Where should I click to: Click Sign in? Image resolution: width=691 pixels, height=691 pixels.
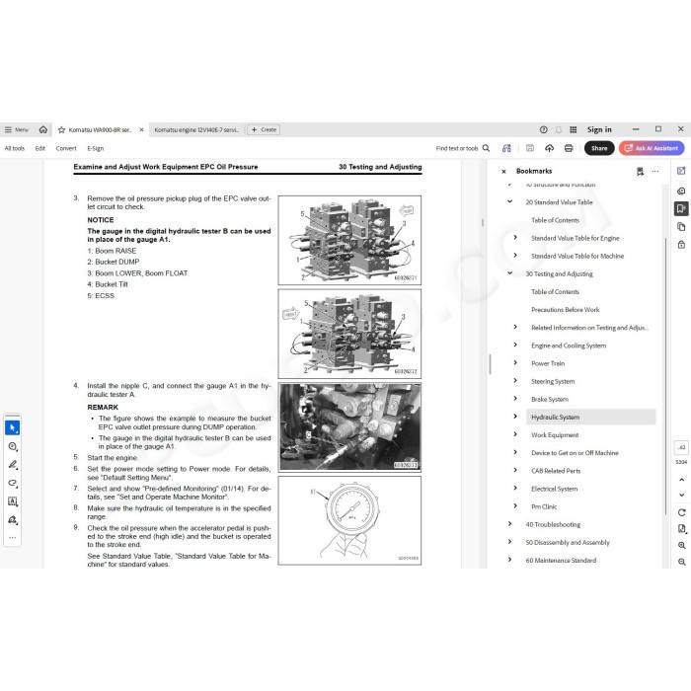(599, 129)
